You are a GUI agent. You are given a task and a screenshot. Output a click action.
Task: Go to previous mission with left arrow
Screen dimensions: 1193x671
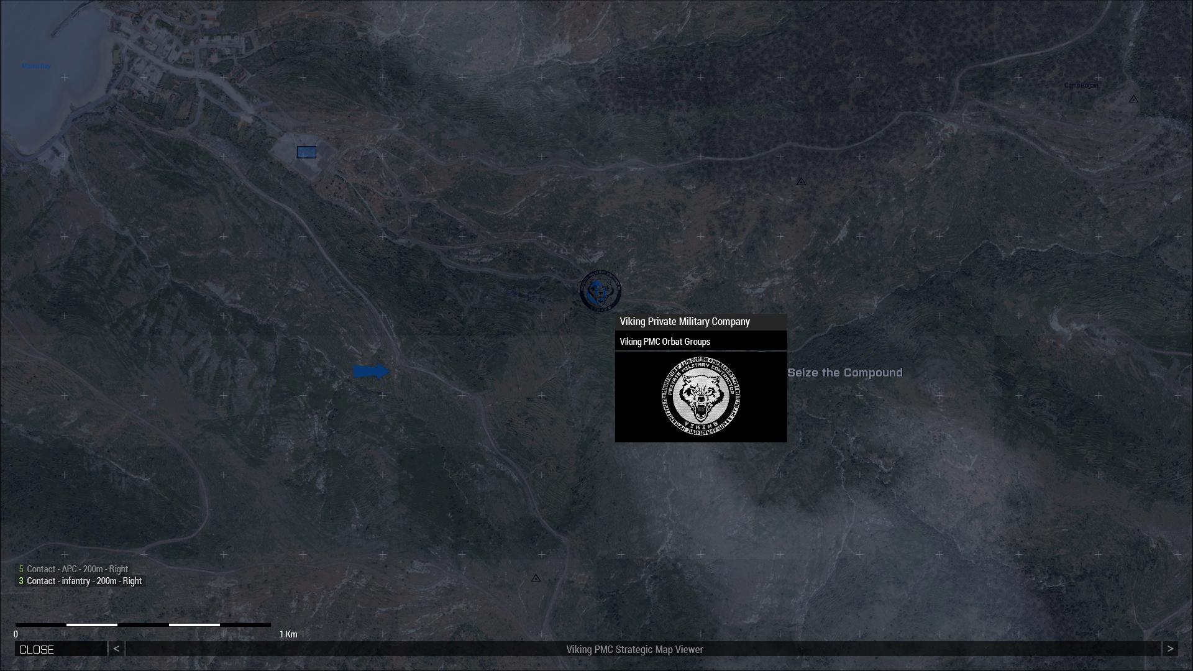(116, 649)
